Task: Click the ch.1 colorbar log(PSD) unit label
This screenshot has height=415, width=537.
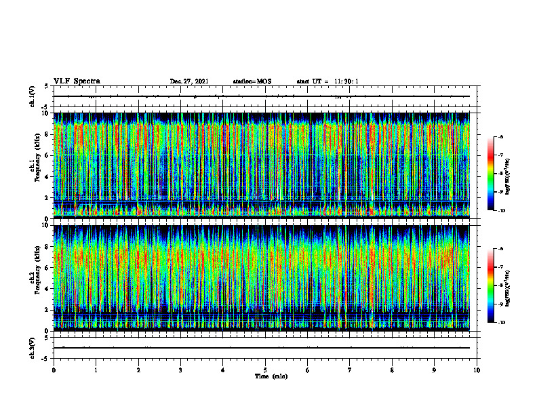Action: [507, 177]
